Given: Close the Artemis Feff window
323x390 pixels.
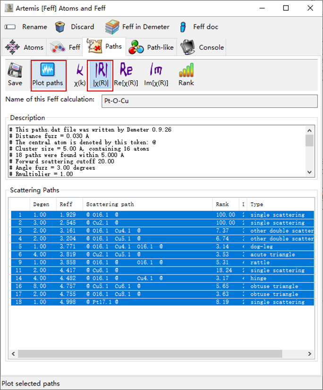Looking at the screenshot, I should (310, 8).
